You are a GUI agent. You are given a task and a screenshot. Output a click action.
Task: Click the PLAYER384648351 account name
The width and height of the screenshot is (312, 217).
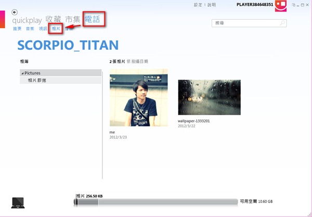click(255, 5)
